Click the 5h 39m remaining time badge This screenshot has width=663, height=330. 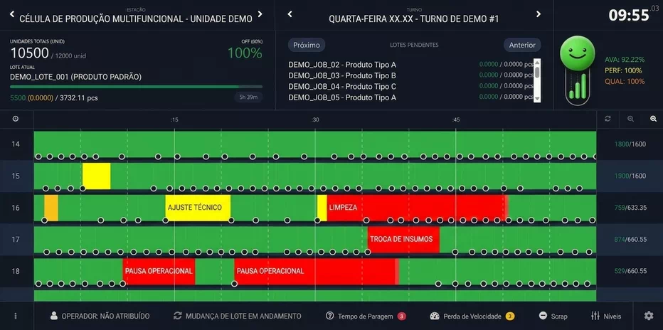tap(249, 97)
